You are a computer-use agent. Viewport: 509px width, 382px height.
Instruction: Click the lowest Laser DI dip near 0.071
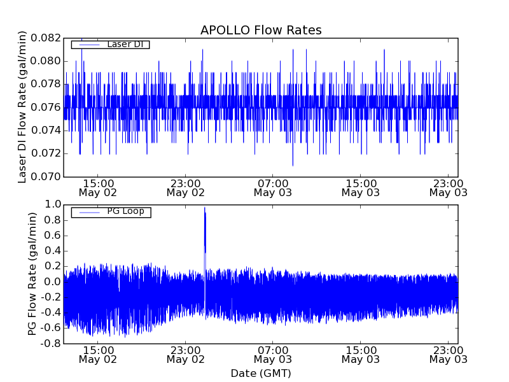coord(293,165)
